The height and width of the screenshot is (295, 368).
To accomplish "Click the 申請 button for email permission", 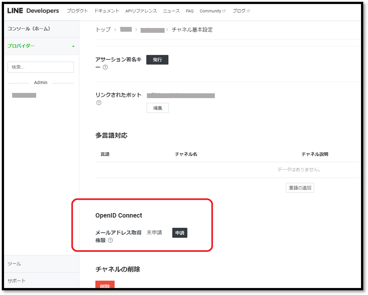I will point(179,233).
